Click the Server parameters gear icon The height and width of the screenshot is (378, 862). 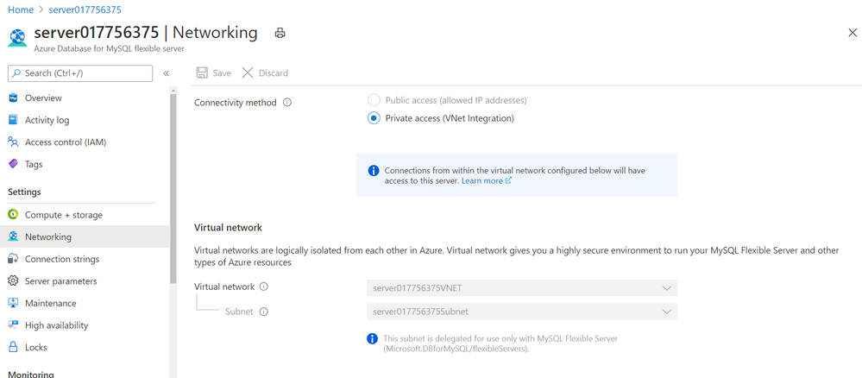[13, 281]
